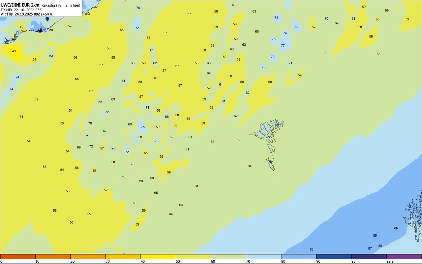Click the orange 10–20 legend swatch
The height and width of the screenshot is (264, 422).
pyautogui.click(x=53, y=256)
